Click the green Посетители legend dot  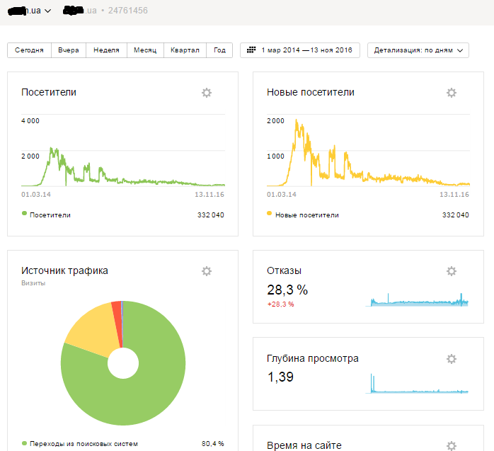pyautogui.click(x=24, y=214)
